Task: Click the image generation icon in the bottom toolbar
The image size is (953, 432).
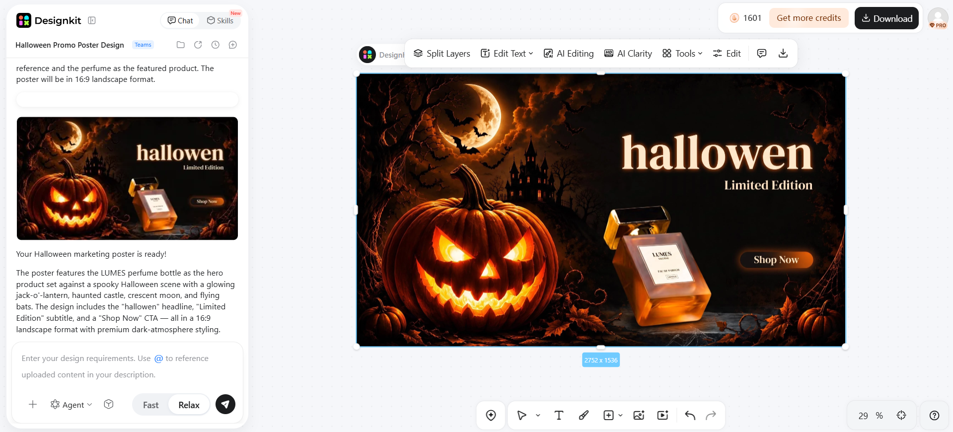Action: click(639, 415)
